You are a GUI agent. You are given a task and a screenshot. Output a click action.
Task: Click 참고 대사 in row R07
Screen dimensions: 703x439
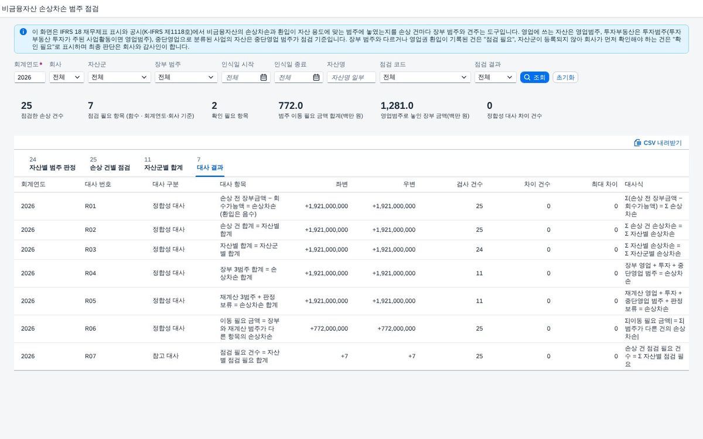point(165,356)
